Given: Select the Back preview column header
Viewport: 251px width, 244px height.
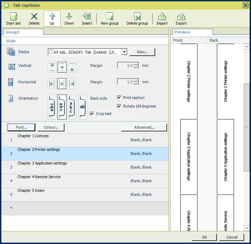Looking at the screenshot, I should (x=214, y=40).
